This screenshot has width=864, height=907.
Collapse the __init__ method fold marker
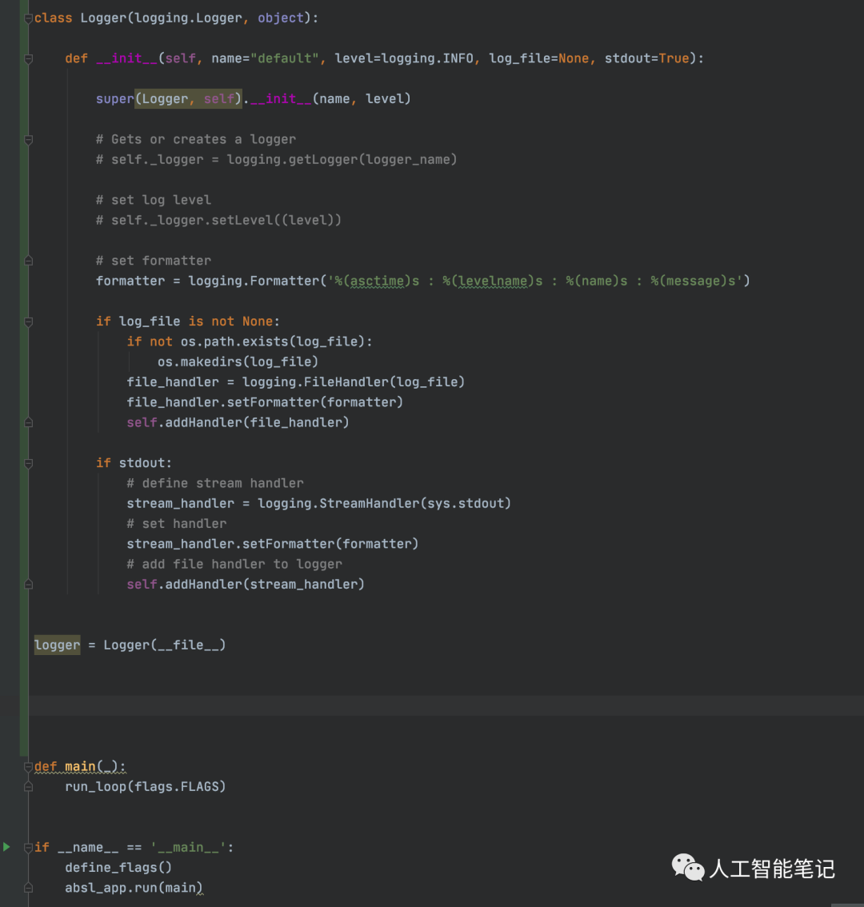(28, 58)
